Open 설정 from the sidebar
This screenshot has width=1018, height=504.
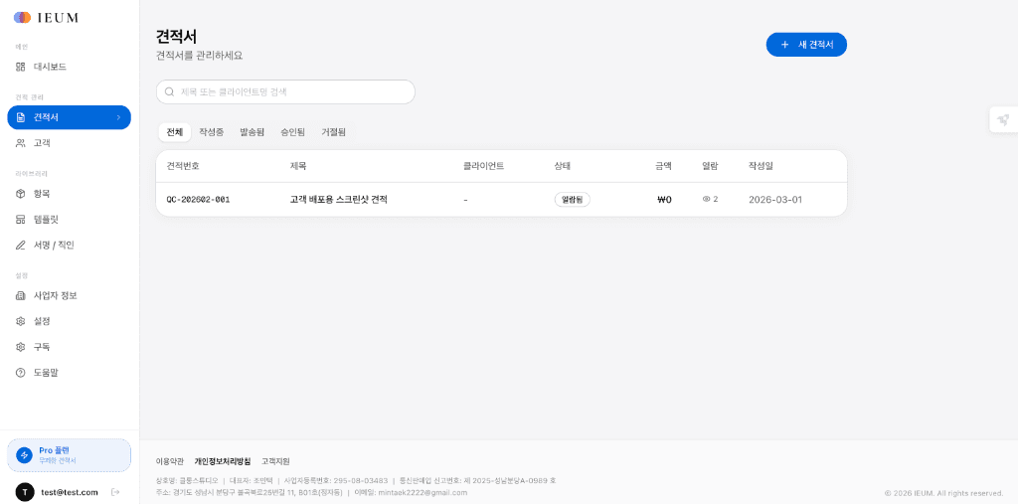tap(69, 321)
